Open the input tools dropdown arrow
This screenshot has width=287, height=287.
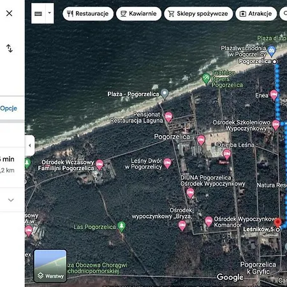[x=50, y=13]
